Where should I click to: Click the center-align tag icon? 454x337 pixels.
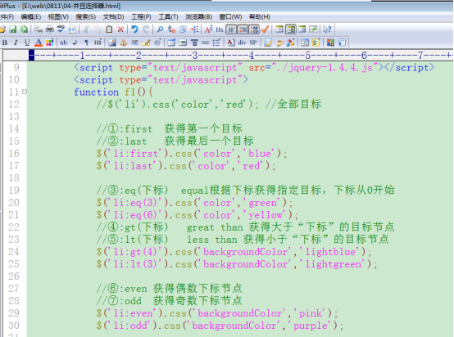[194, 43]
